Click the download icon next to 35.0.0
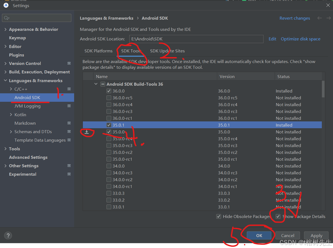 point(87,132)
